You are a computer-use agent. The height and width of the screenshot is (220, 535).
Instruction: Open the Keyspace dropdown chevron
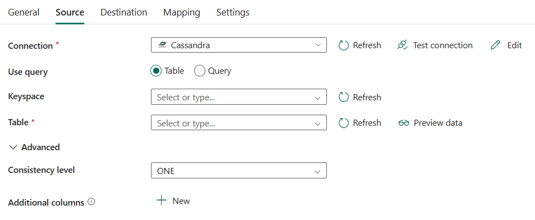pos(317,98)
